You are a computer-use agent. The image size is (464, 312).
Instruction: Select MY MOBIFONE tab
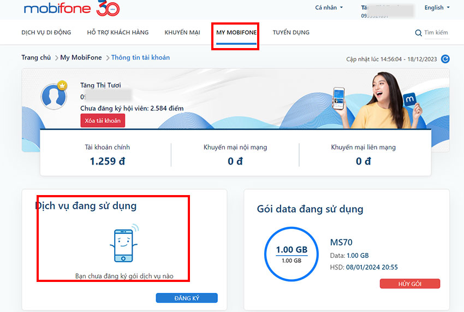[236, 32]
